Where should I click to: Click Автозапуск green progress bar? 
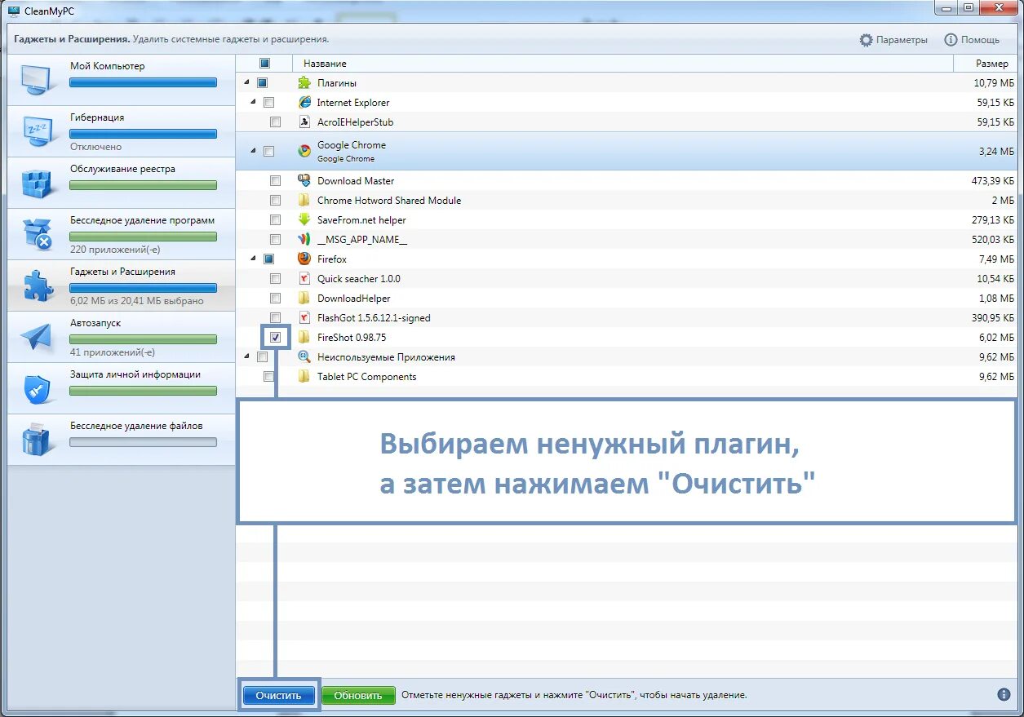144,339
